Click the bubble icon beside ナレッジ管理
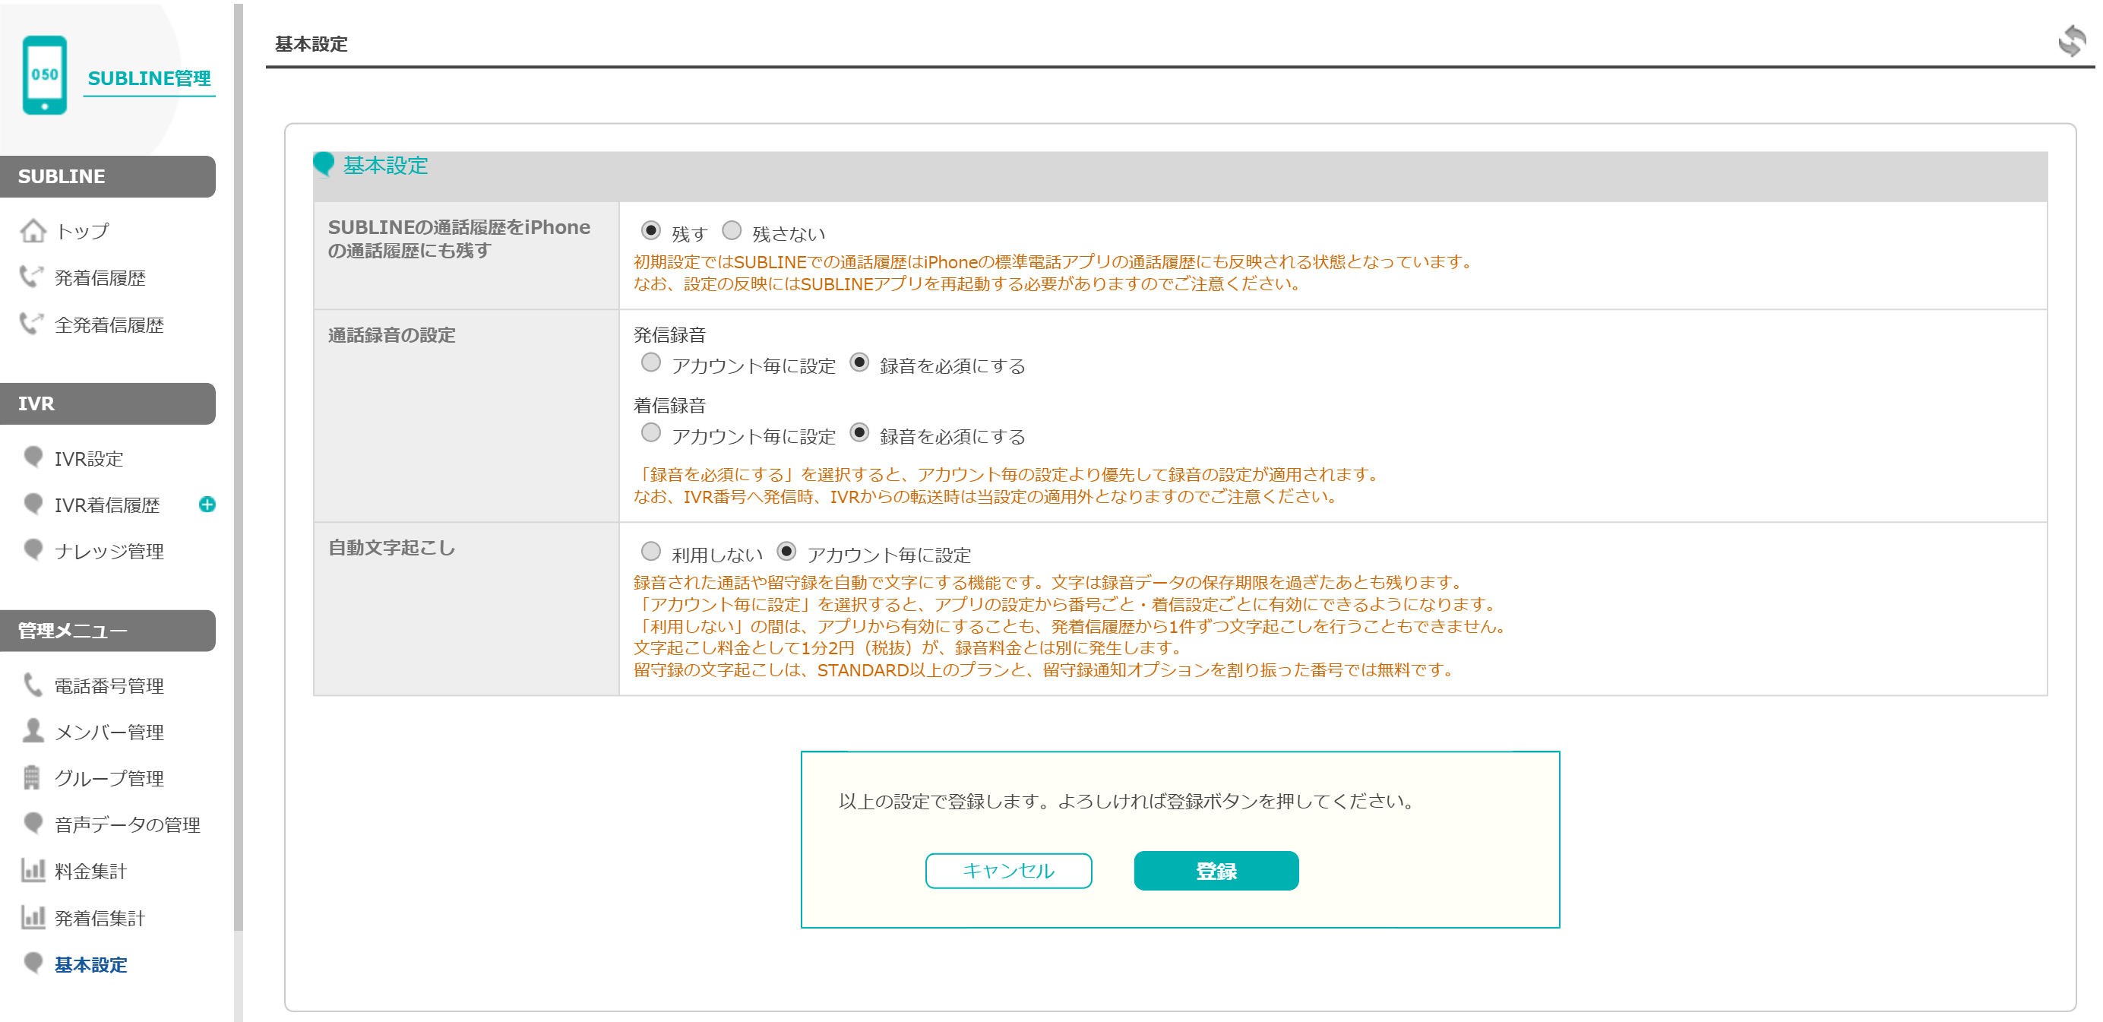2103x1022 pixels. coord(33,549)
